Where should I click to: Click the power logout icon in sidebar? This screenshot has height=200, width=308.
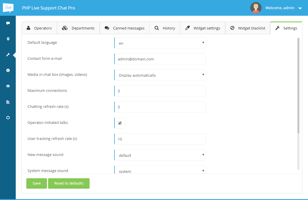click(8, 118)
